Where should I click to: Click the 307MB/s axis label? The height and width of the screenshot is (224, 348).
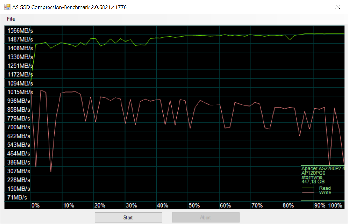19,171
